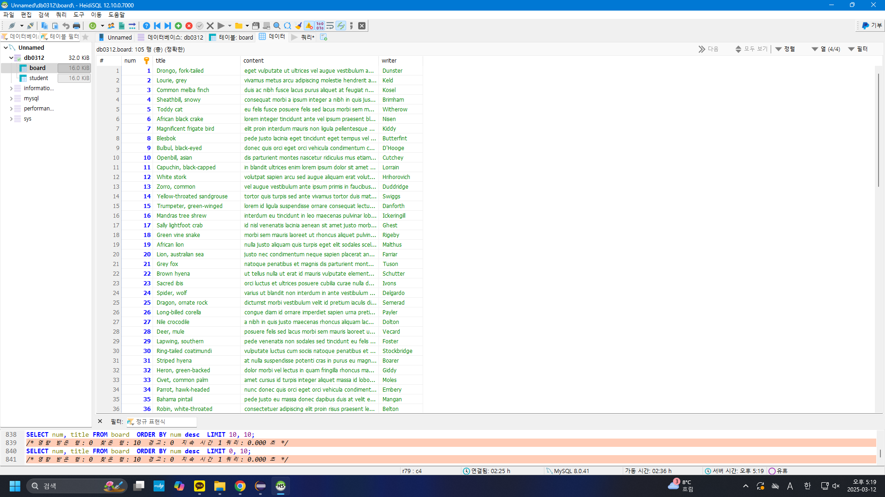The width and height of the screenshot is (885, 497).
Task: Click the green refresh icon
Action: [x=93, y=26]
